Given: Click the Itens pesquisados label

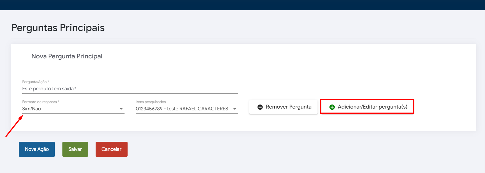Looking at the screenshot, I should (x=151, y=102).
